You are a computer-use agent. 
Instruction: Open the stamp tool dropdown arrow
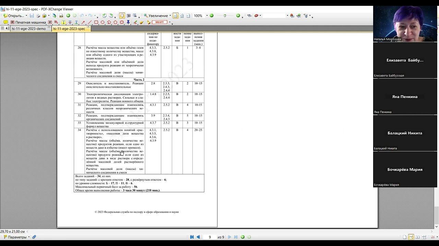click(170, 22)
